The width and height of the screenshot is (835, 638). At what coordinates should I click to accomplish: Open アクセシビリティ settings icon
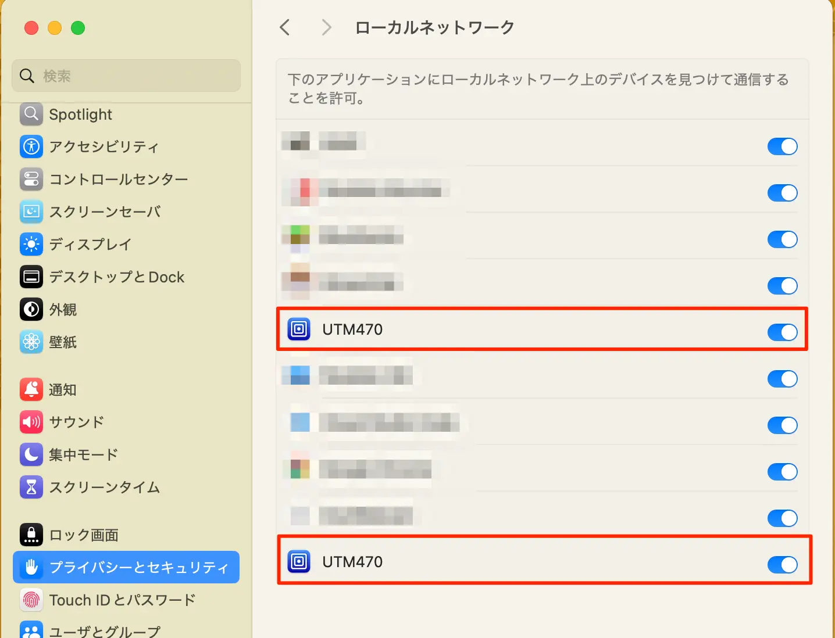point(31,146)
